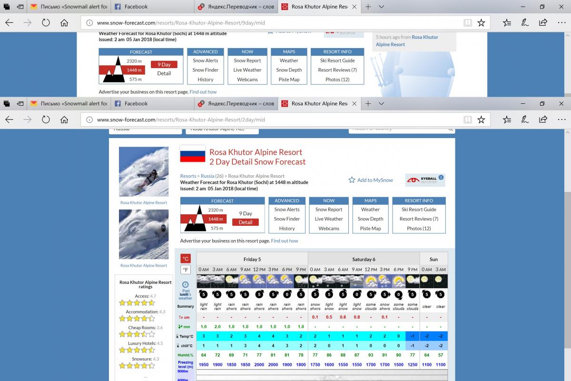Screen dimensions: 571x381
Task: Click the Add to MySnow star link
Action: tap(371, 180)
